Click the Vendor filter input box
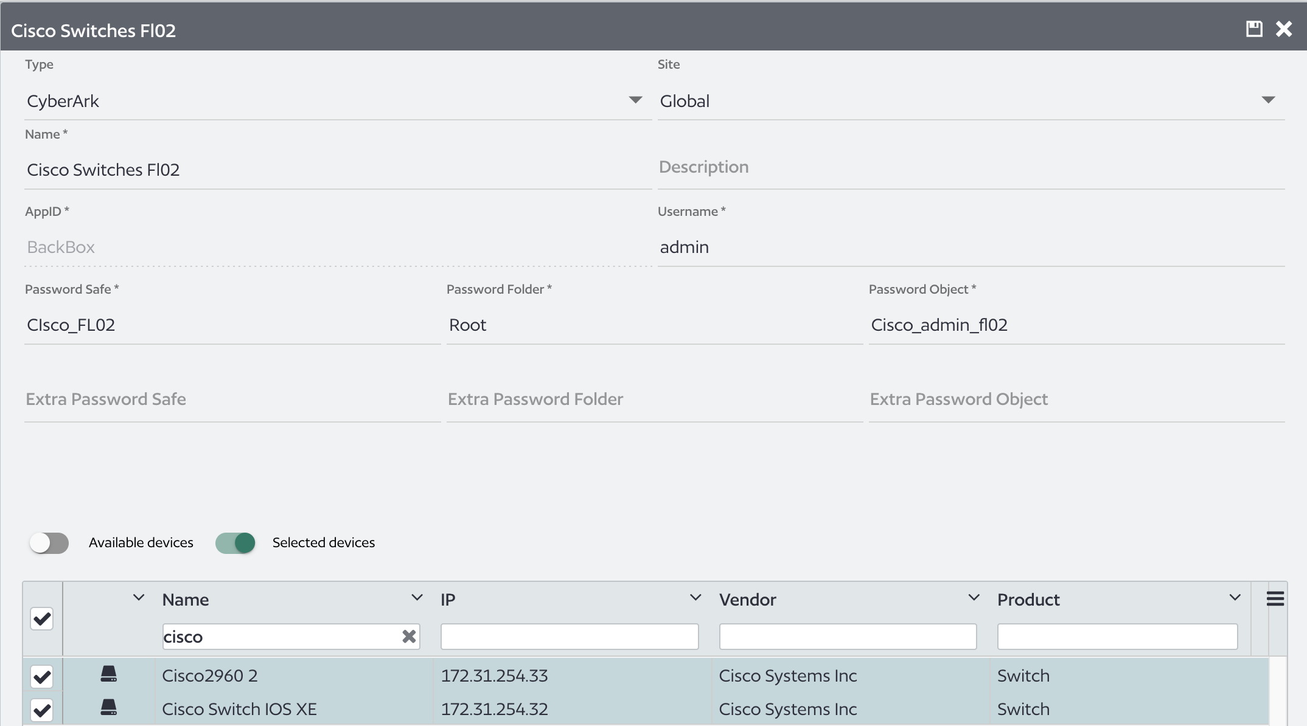The width and height of the screenshot is (1307, 726). coord(847,637)
